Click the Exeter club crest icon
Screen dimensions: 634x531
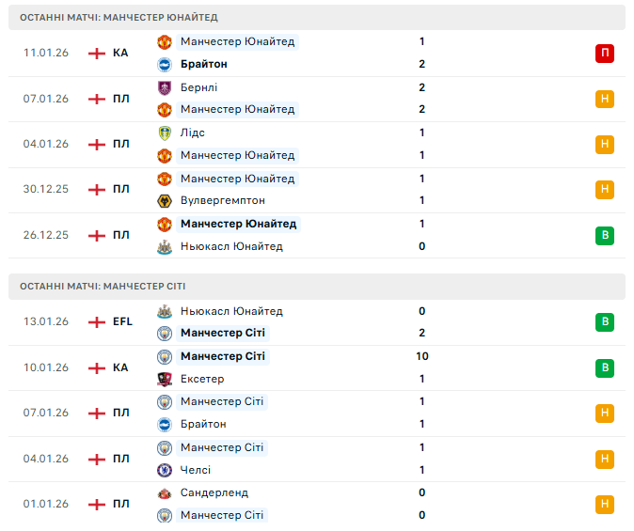coord(164,379)
